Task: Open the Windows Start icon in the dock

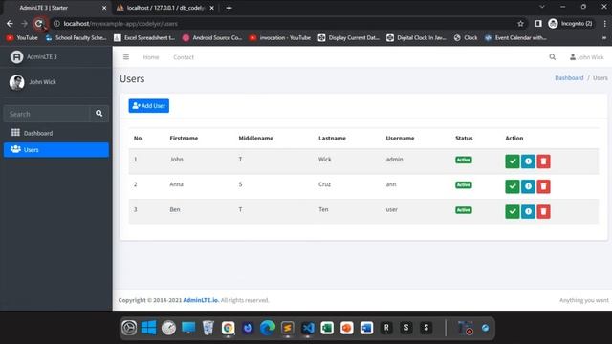Action: tap(149, 328)
